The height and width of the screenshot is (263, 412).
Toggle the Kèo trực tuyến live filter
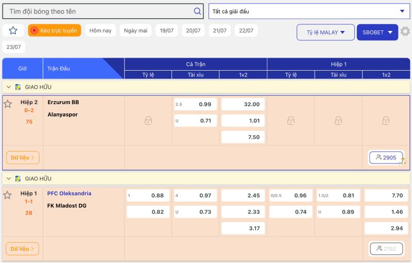(x=54, y=30)
